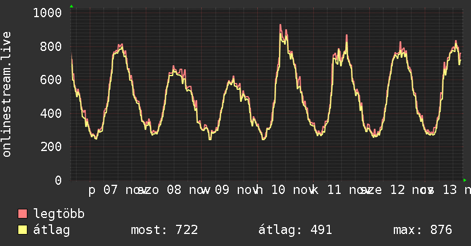Click the 'most: 722' value
The image size is (471, 246).
pos(164,230)
